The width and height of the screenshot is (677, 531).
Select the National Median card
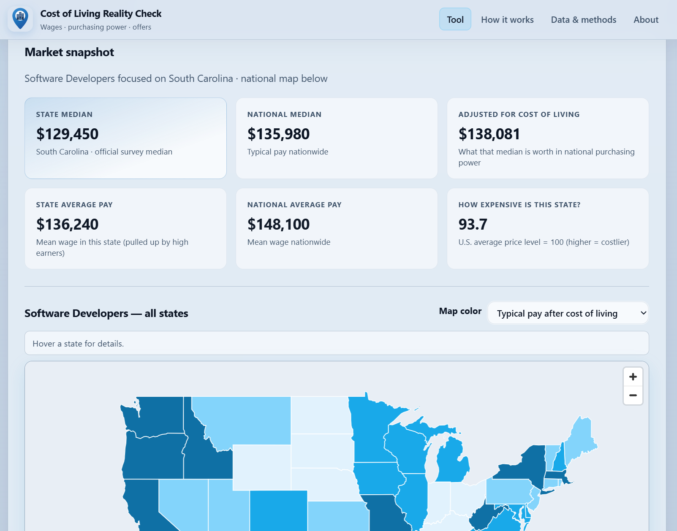point(337,138)
